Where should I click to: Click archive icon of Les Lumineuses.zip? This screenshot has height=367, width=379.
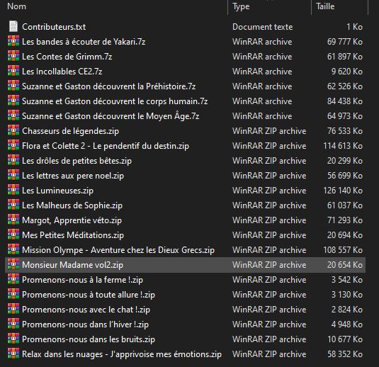(x=13, y=191)
